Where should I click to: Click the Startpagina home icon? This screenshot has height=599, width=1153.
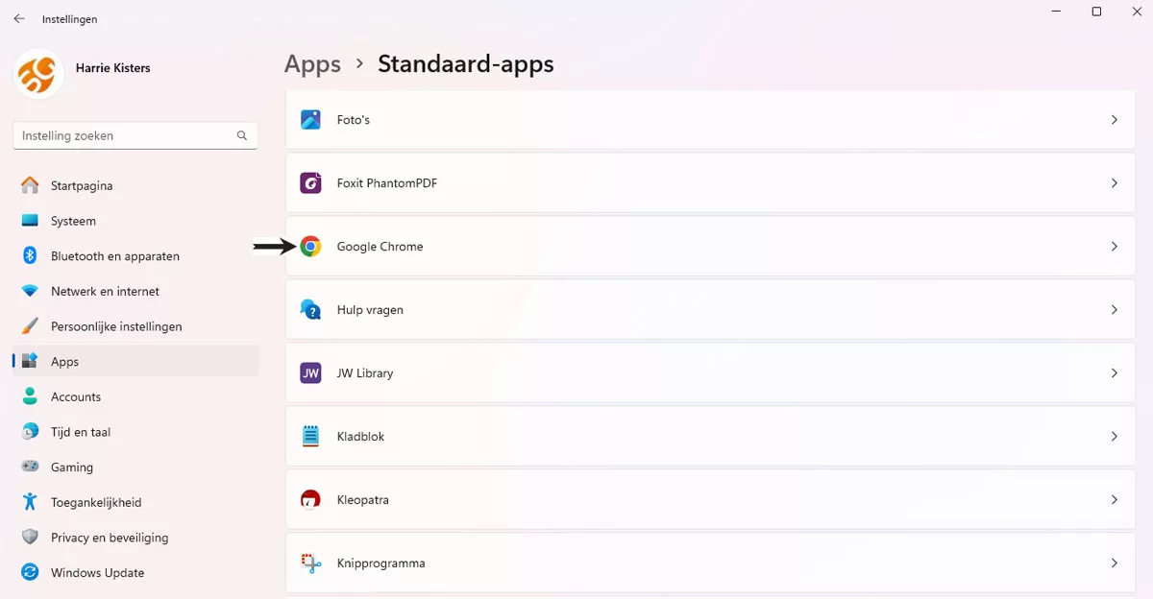(x=31, y=185)
